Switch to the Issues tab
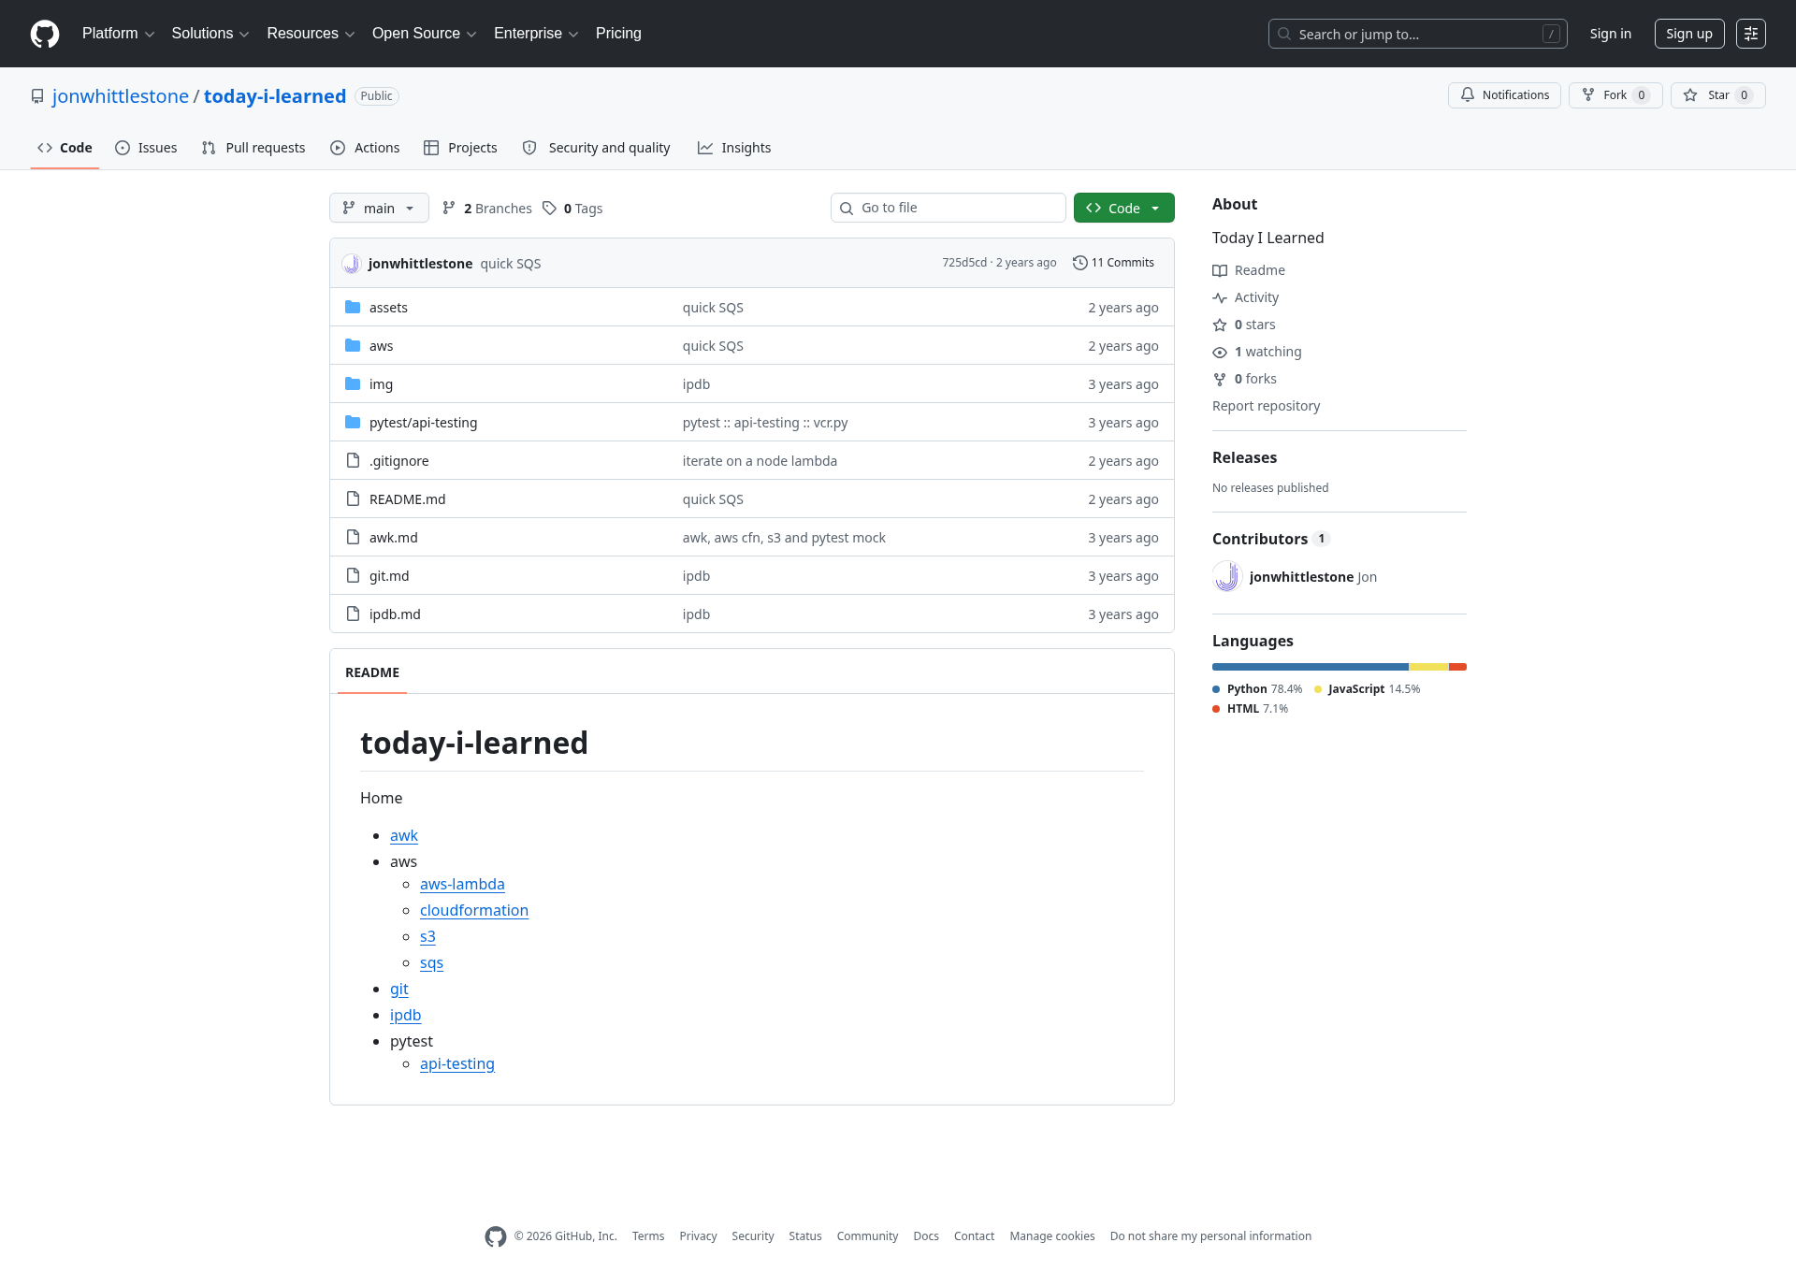Screen dimensions: 1796x1286 [x=146, y=148]
